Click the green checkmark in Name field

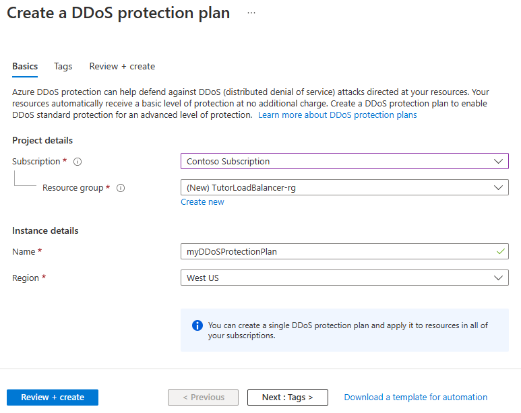click(x=500, y=251)
